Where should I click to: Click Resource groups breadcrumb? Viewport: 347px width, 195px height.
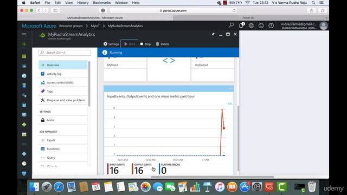click(x=71, y=26)
